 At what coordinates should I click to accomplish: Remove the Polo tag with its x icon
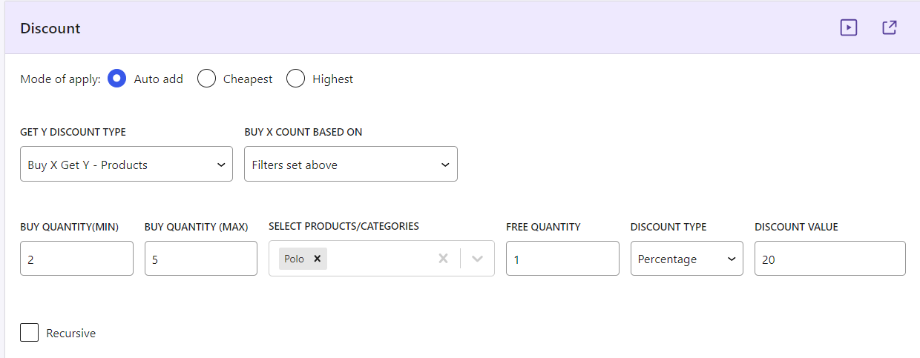point(317,259)
